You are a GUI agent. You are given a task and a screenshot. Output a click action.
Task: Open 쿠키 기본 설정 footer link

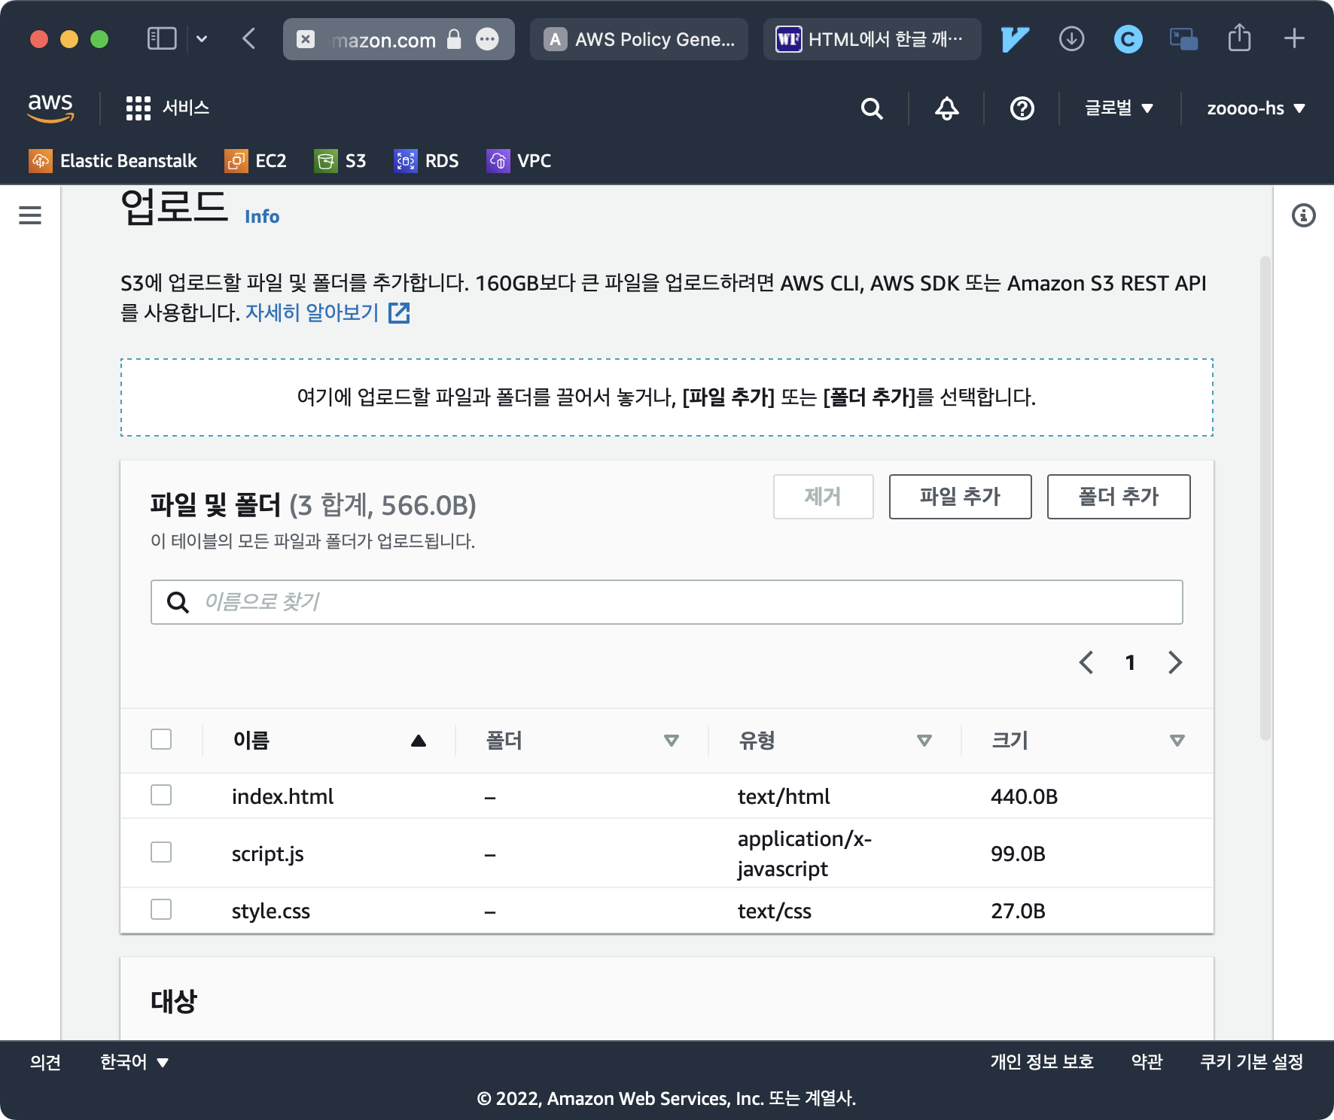[x=1251, y=1062]
